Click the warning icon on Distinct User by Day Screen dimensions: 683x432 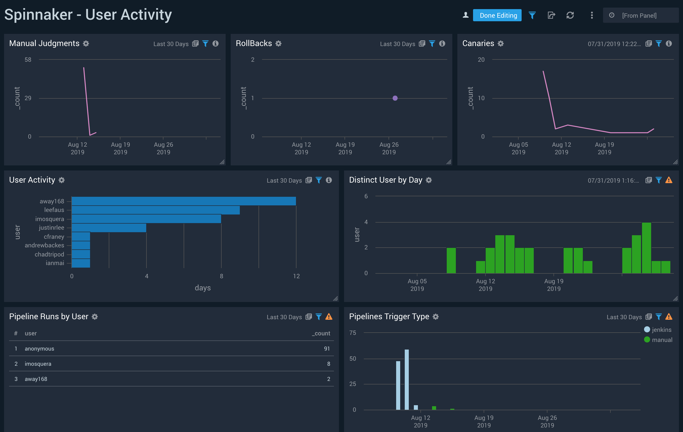tap(669, 180)
